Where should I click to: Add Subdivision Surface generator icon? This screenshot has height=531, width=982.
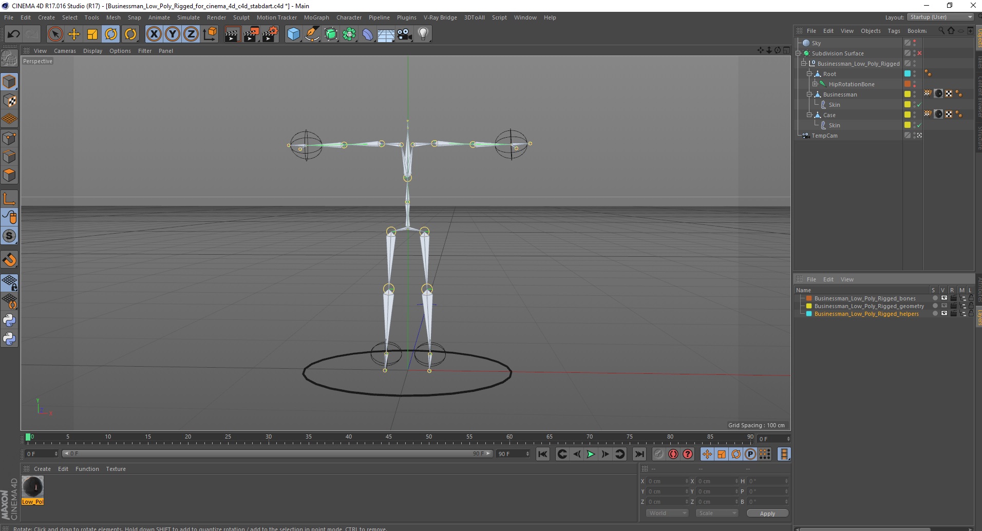[331, 34]
